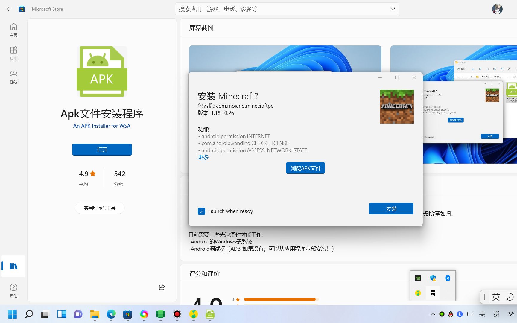Click the Bluetooth icon in the tray popup
The image size is (517, 323).
pyautogui.click(x=448, y=278)
